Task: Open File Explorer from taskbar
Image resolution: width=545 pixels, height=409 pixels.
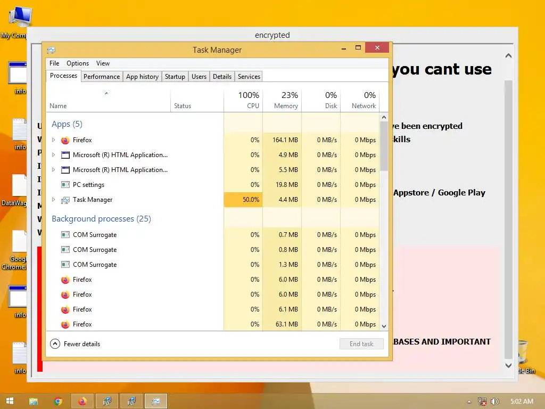Action: click(x=34, y=402)
